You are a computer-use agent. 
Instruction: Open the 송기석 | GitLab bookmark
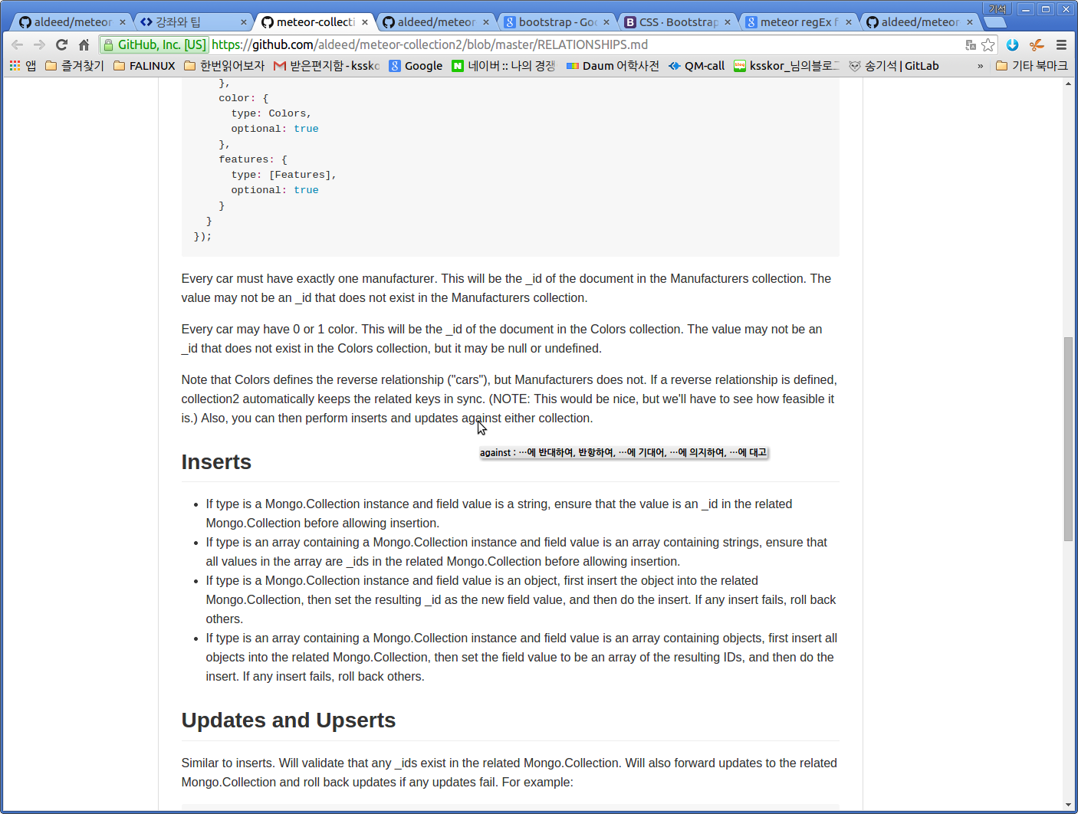894,66
